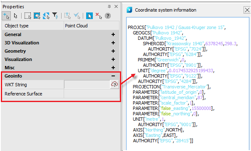The image size is (251, 151).
Task: Click AUTHORITY EPSG 8901 line
Action: pyautogui.click(x=173, y=65)
